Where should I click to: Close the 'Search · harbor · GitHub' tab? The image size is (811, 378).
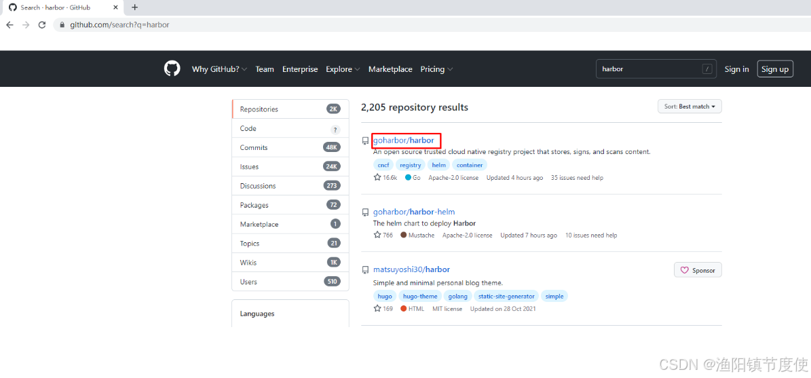116,7
